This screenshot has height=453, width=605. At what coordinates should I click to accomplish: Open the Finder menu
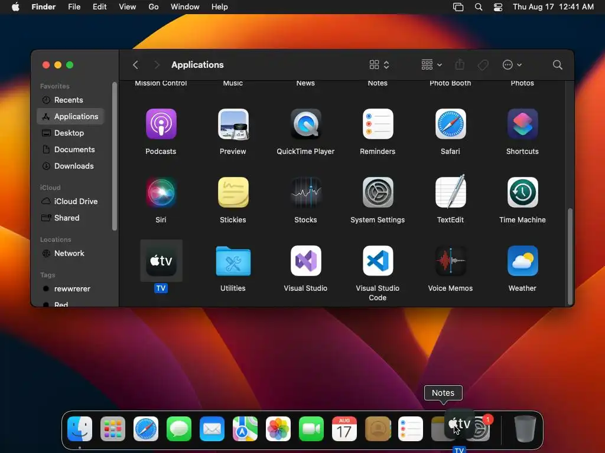[44, 7]
